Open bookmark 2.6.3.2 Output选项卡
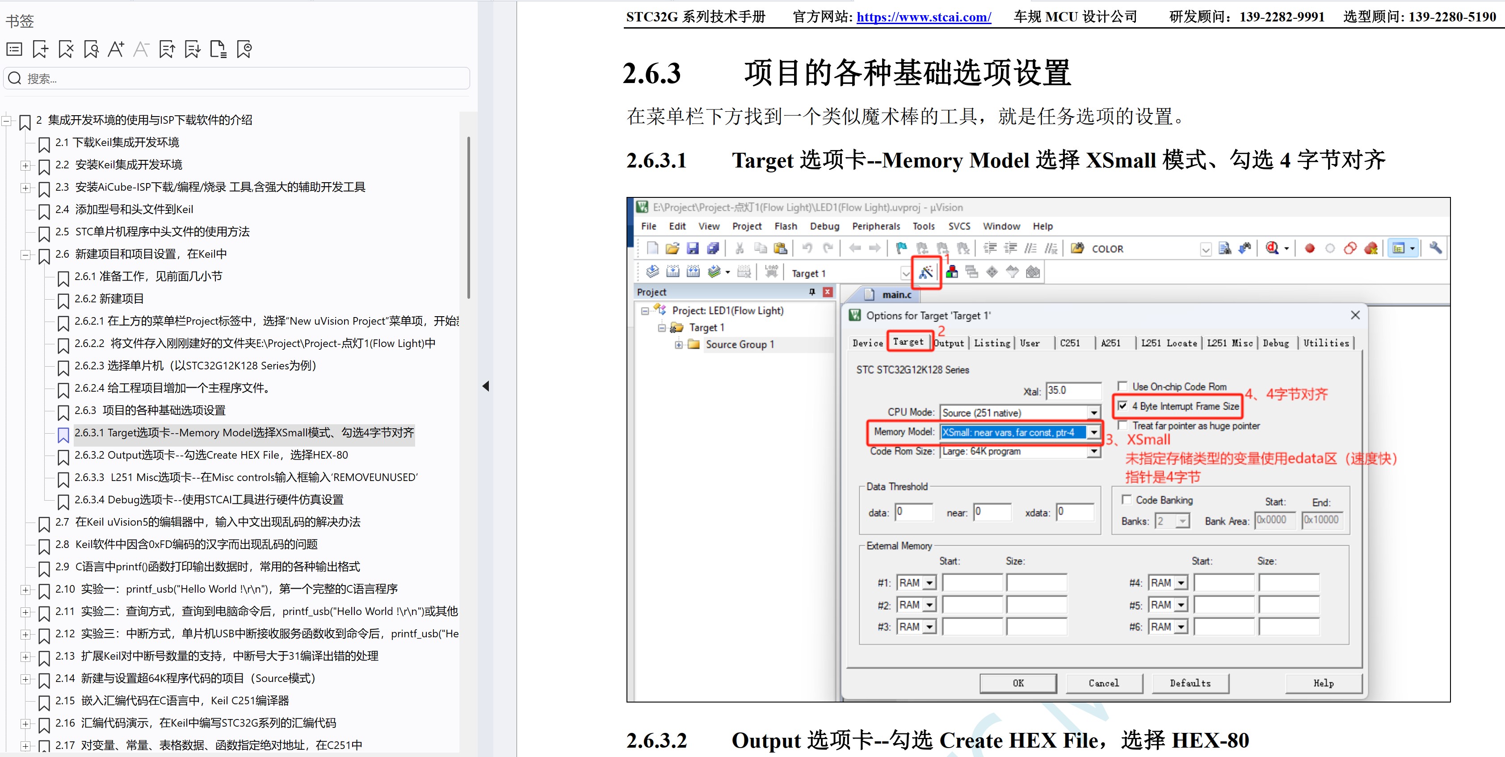The width and height of the screenshot is (1505, 757). pyautogui.click(x=211, y=455)
